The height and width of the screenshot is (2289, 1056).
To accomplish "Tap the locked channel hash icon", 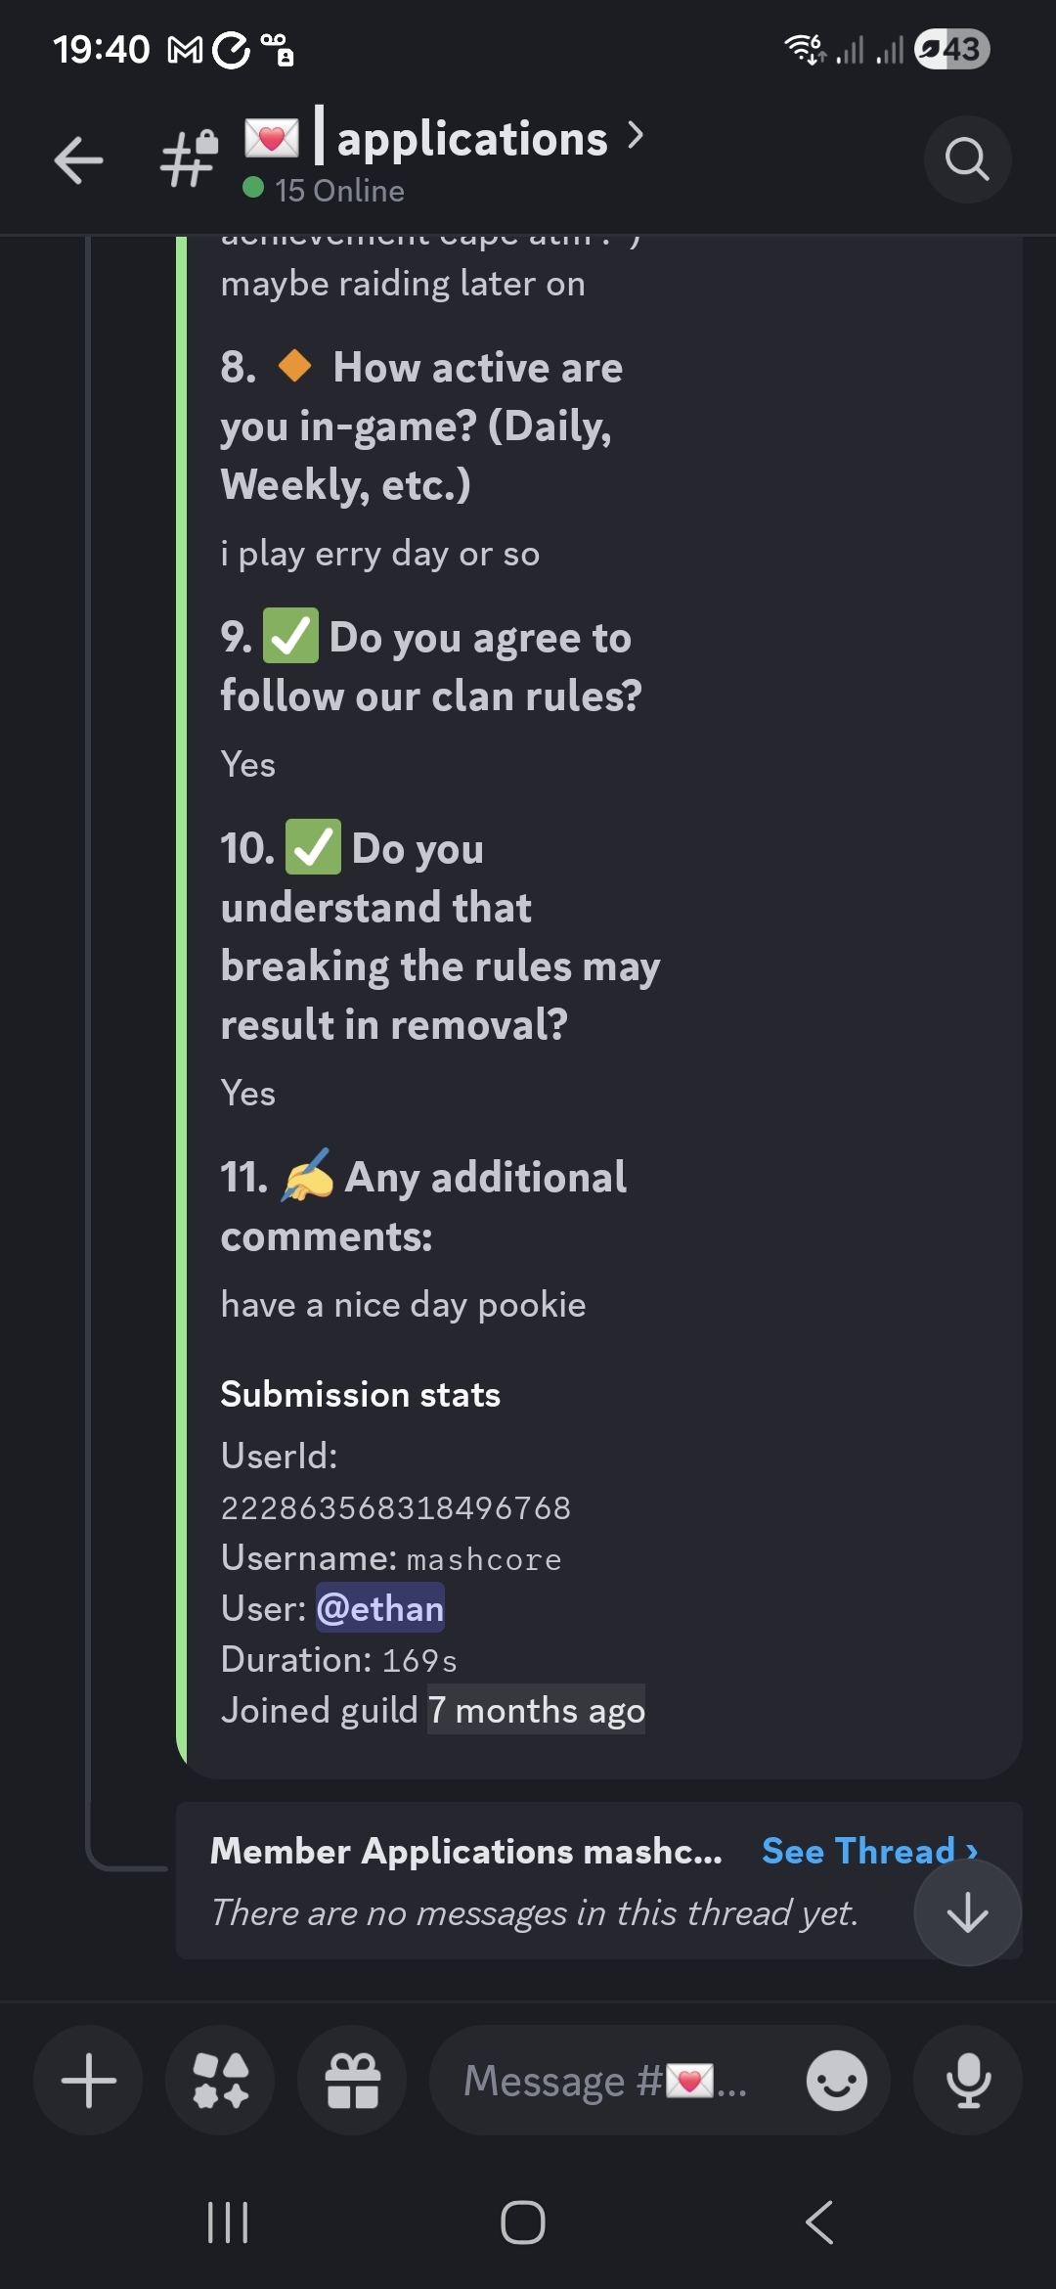I will tap(190, 158).
